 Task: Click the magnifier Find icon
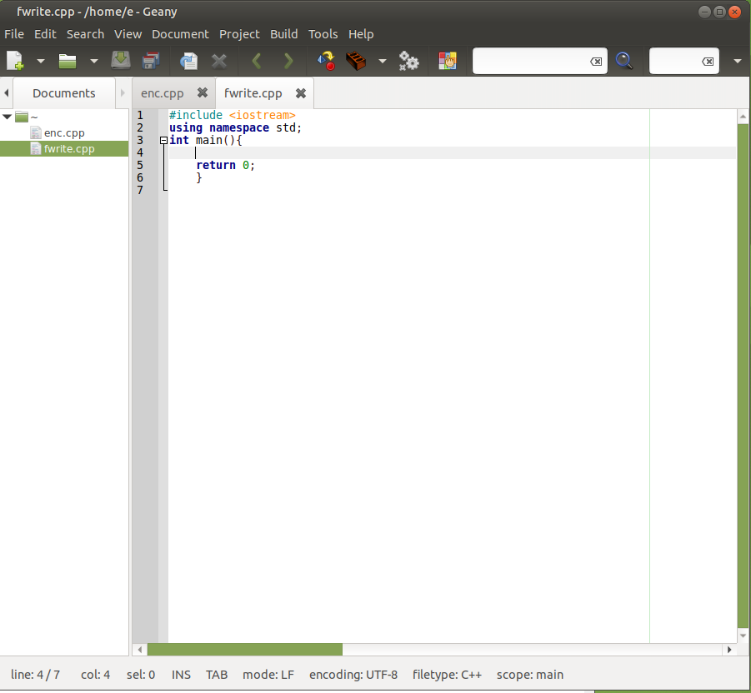[624, 61]
